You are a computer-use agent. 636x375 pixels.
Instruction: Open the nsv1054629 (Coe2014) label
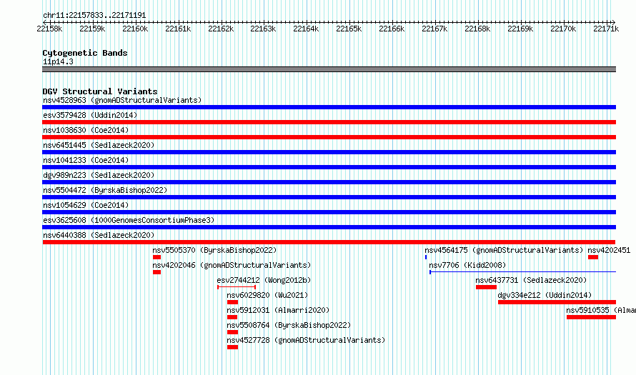[x=86, y=205]
